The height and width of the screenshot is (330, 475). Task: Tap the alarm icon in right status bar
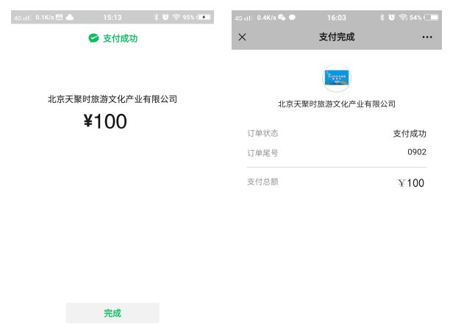point(392,17)
